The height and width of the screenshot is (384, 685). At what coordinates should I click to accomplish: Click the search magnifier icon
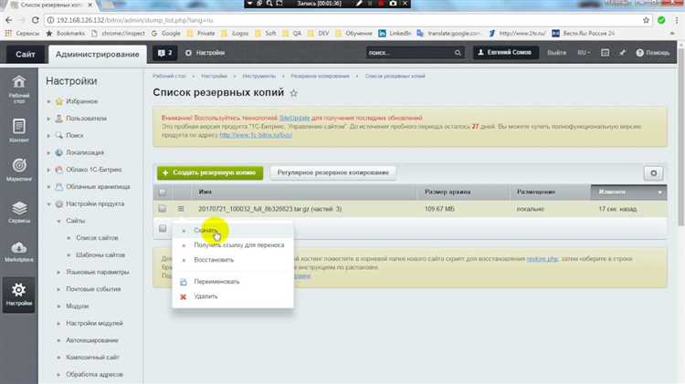pyautogui.click(x=458, y=53)
